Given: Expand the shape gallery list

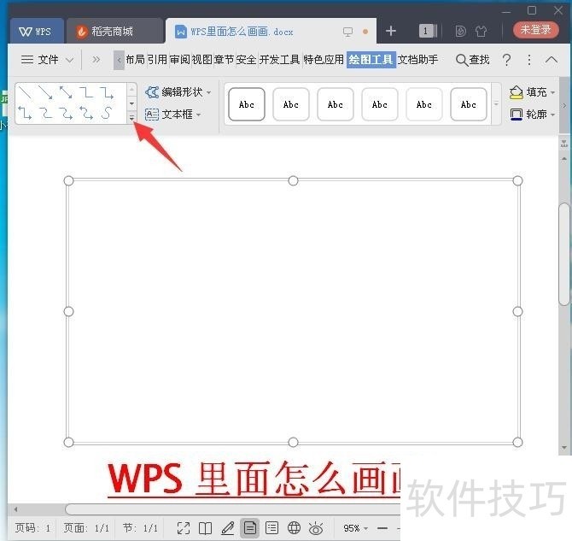Looking at the screenshot, I should click(x=131, y=118).
